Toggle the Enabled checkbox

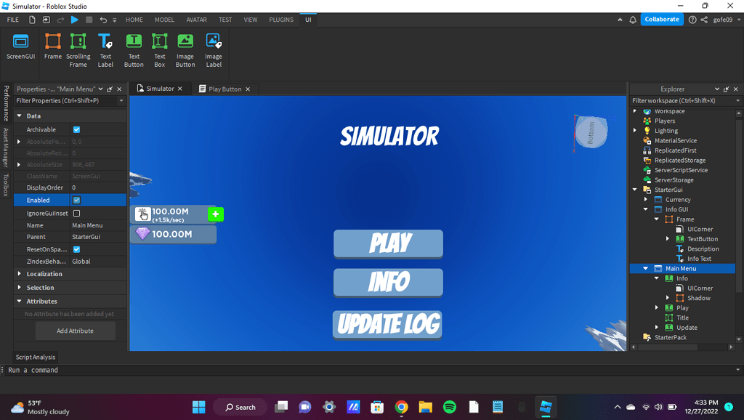76,201
